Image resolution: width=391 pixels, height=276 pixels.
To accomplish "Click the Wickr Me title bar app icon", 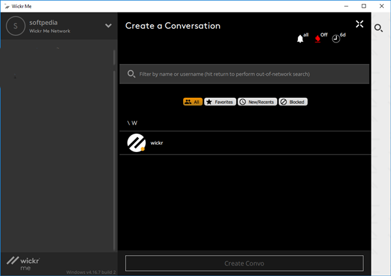I will point(7,6).
